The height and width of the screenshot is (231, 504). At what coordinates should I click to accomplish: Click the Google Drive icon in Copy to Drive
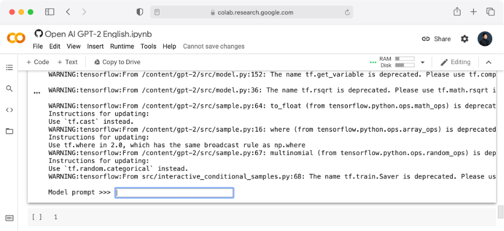(97, 62)
